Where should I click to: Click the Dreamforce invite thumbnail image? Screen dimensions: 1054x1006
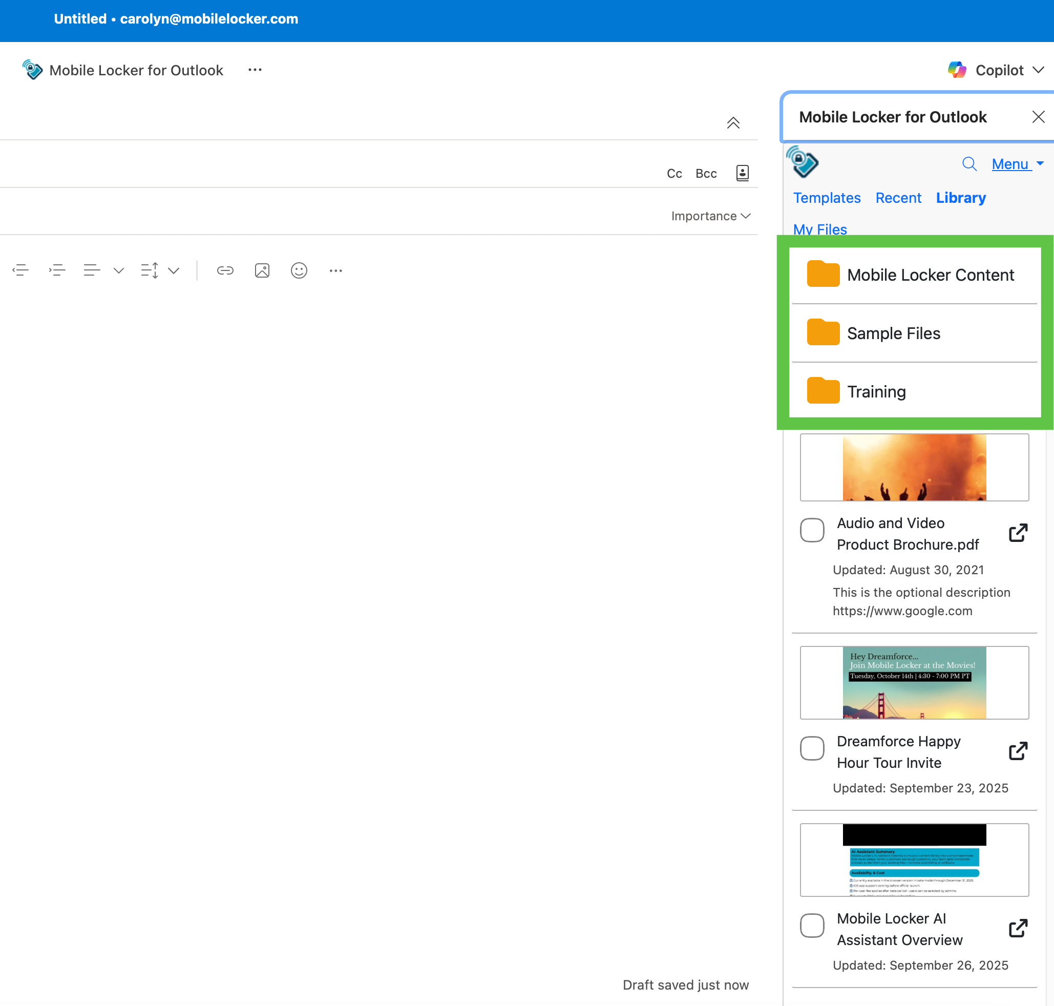pyautogui.click(x=914, y=682)
